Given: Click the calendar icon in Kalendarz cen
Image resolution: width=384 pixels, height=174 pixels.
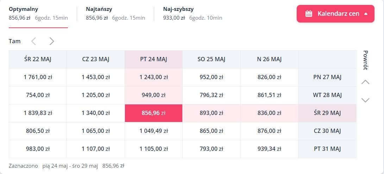Looking at the screenshot, I should click(309, 14).
